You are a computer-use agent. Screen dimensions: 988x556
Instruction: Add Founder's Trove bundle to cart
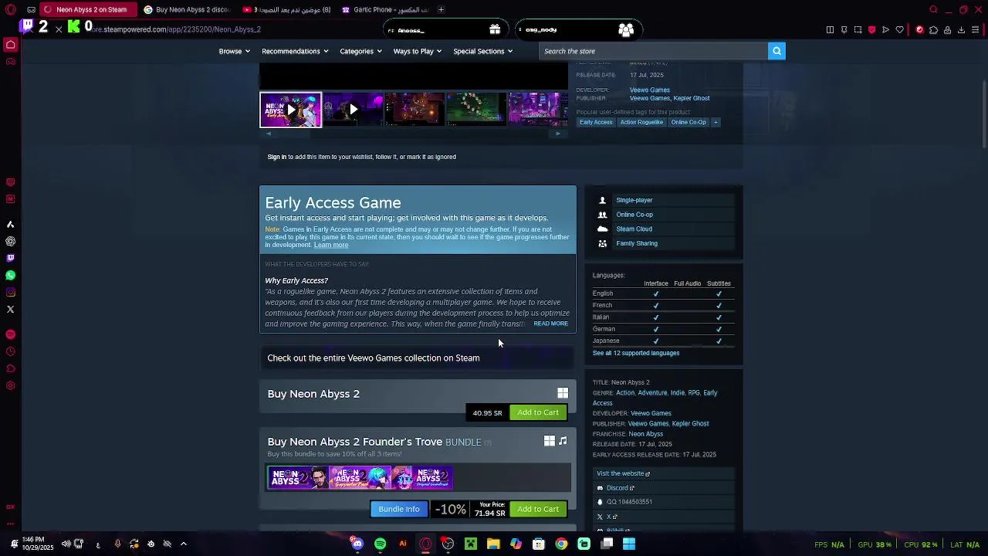(538, 509)
